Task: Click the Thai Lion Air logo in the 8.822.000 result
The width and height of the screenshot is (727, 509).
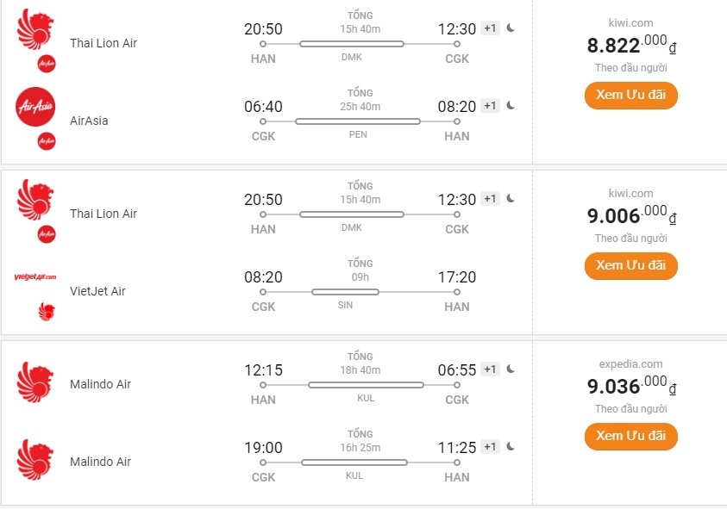Action: click(x=35, y=28)
